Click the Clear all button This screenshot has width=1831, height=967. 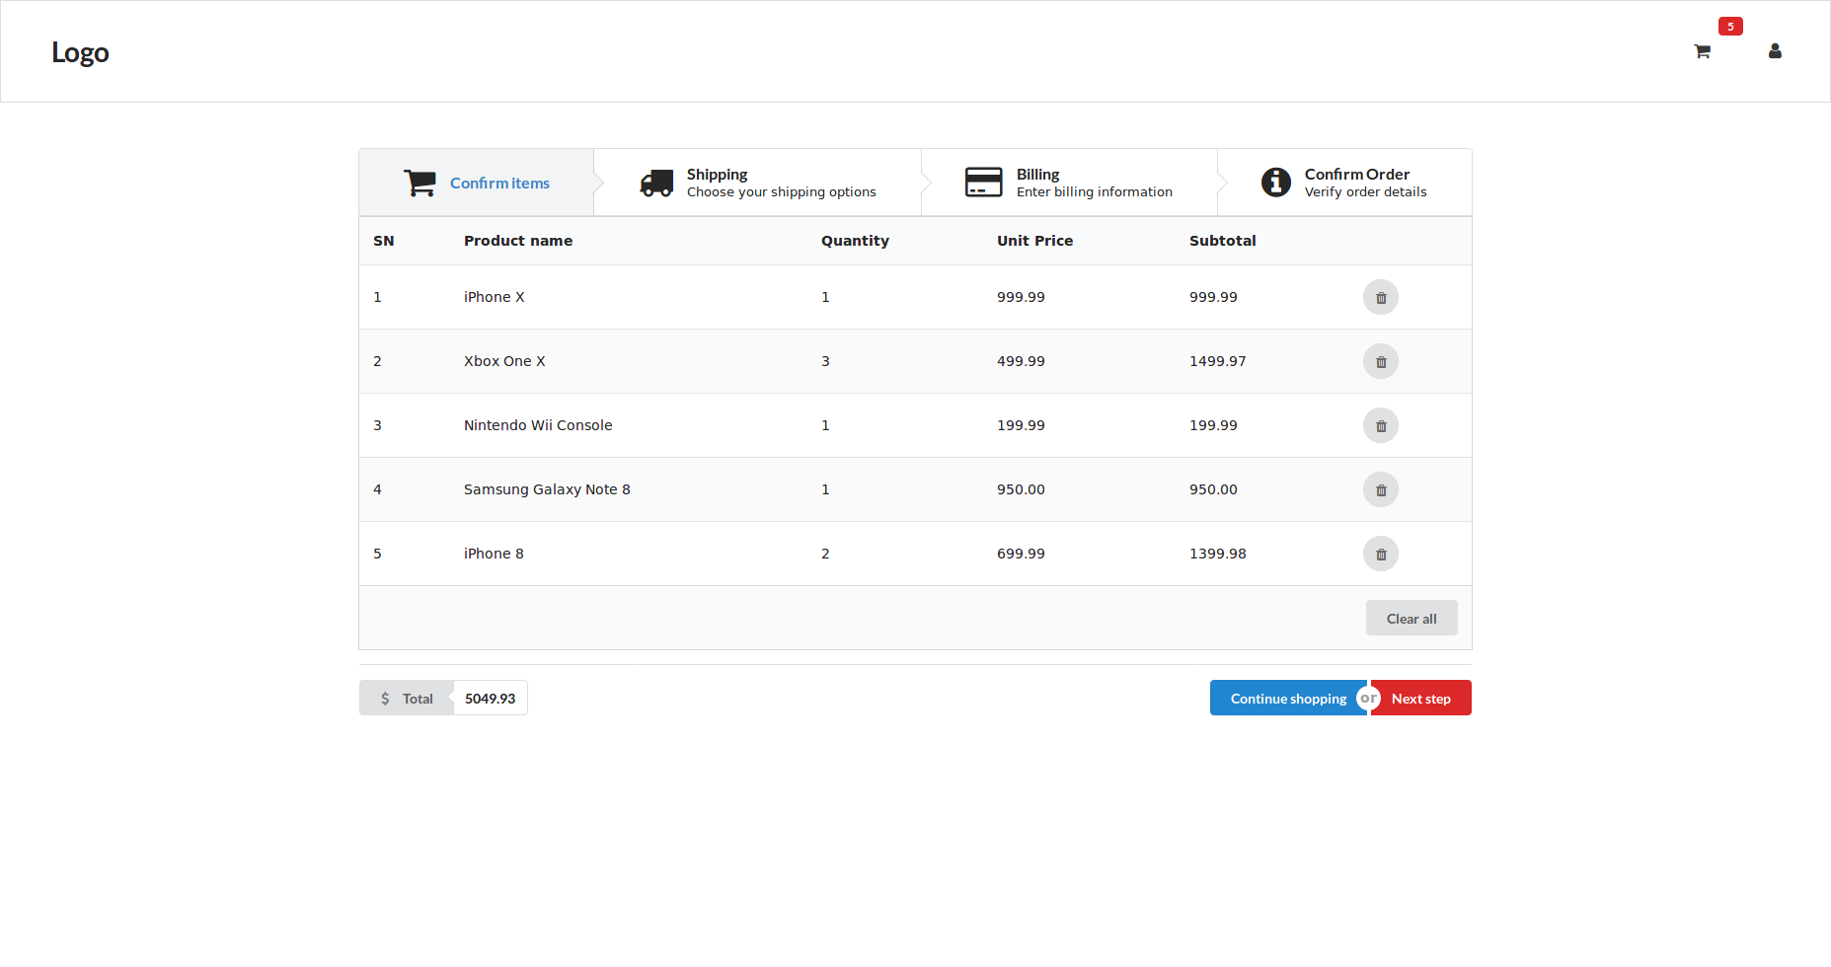(x=1411, y=618)
